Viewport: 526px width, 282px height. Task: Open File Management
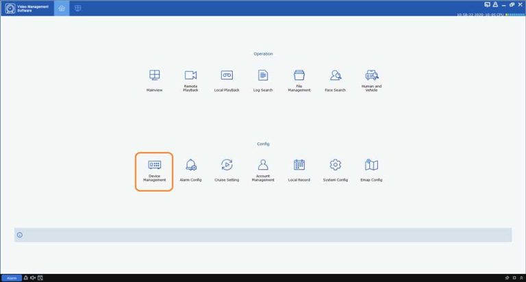click(299, 75)
